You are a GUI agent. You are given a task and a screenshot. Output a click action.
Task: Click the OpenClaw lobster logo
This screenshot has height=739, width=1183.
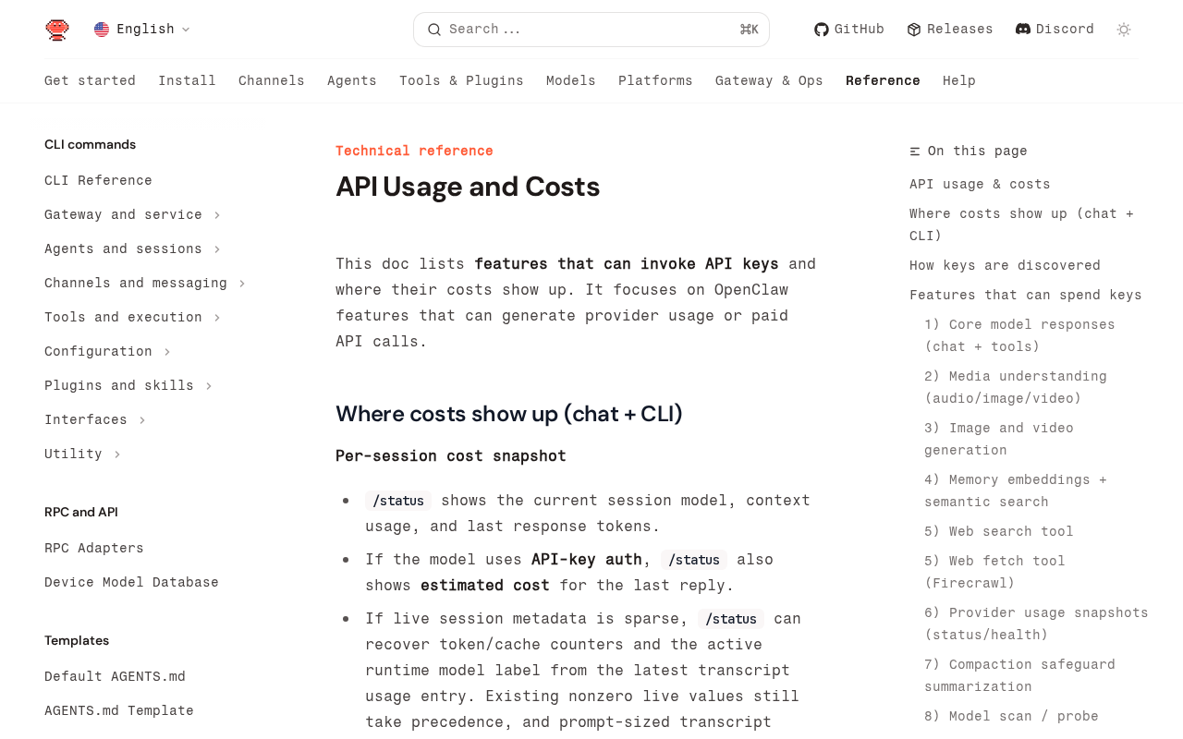click(x=57, y=30)
